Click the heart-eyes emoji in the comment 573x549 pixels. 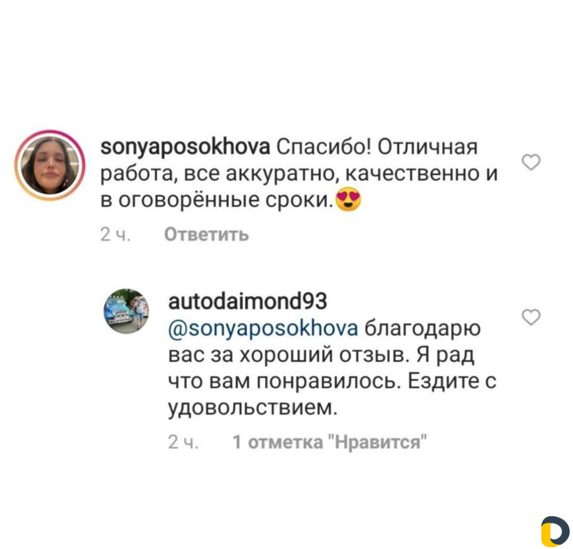point(348,200)
